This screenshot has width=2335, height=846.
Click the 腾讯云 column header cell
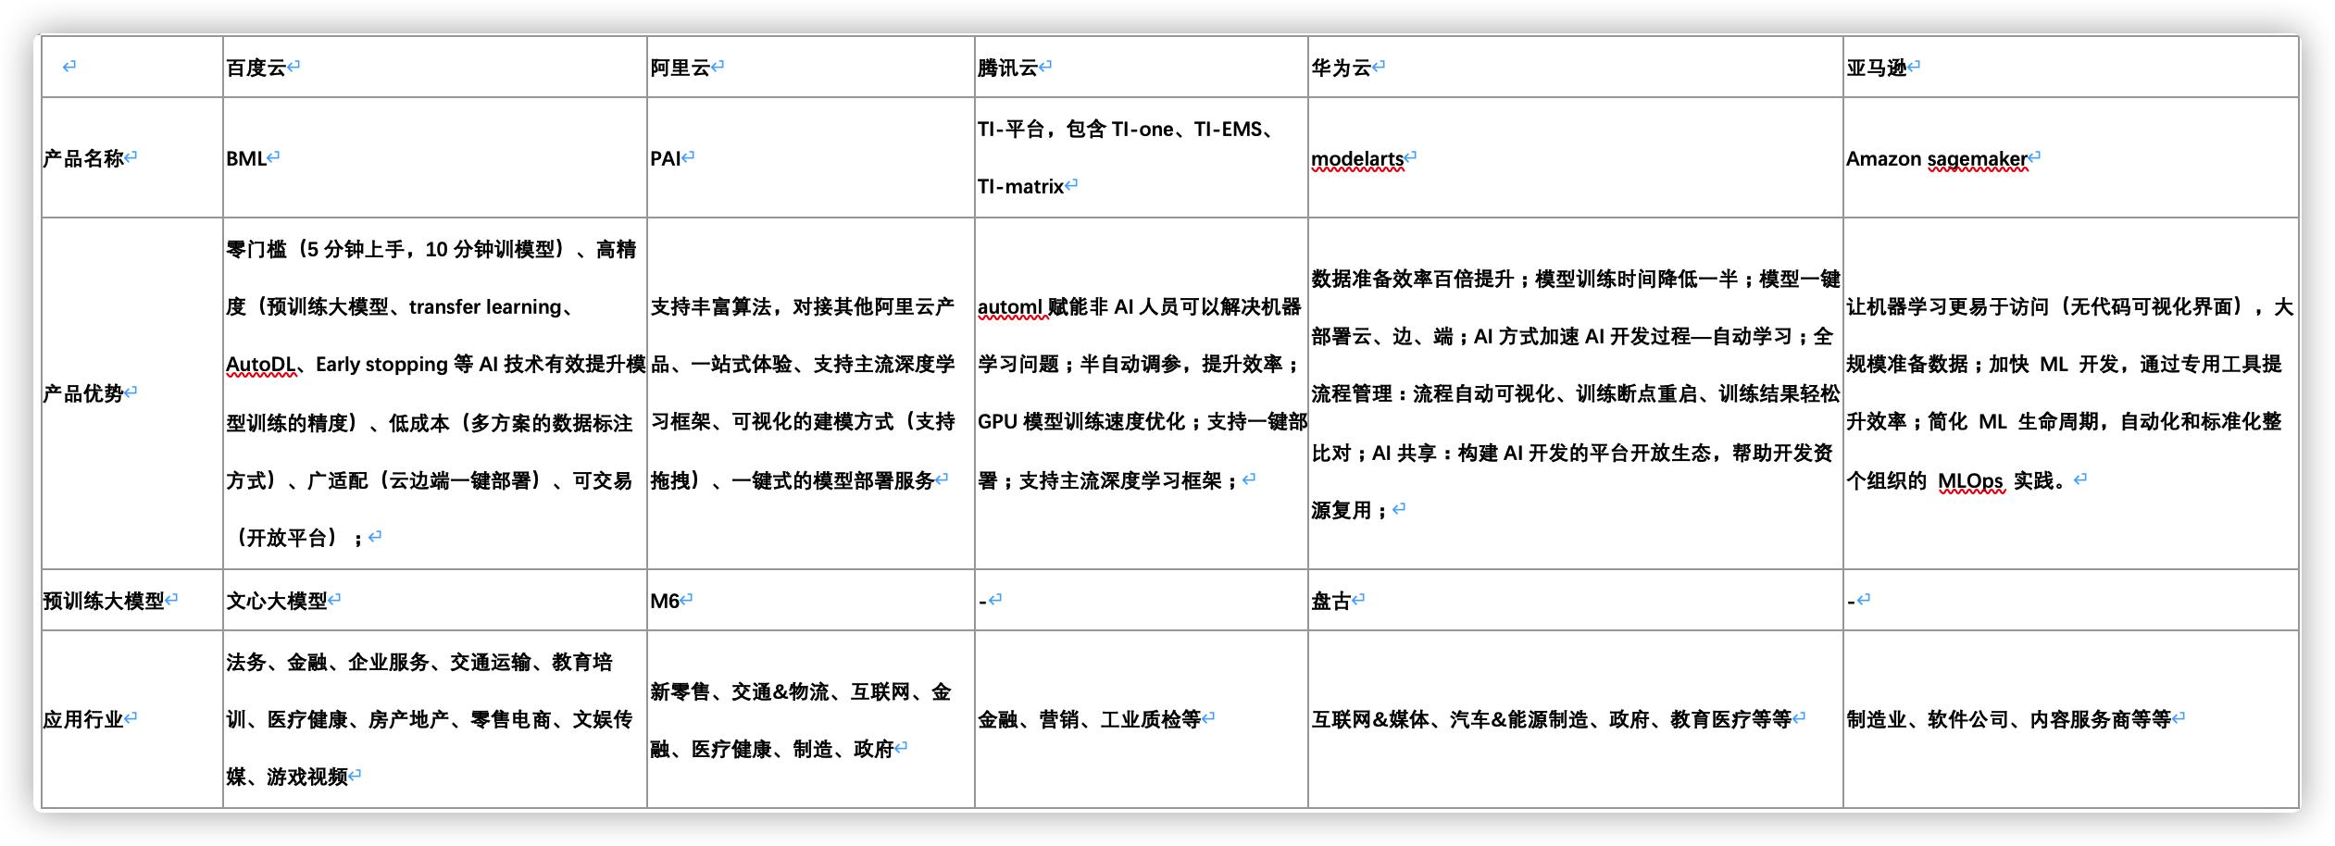pos(1141,67)
